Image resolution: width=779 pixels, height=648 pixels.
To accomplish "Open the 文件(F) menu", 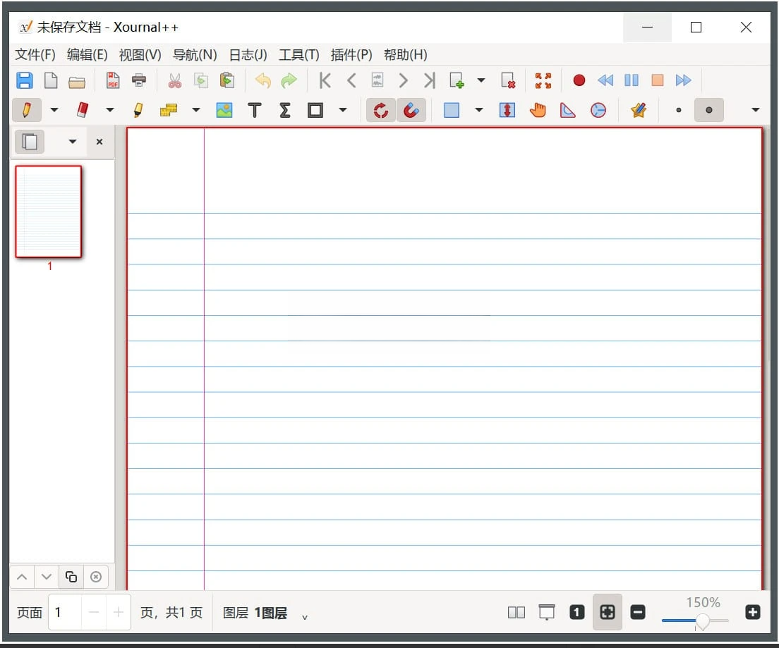I will pos(35,54).
